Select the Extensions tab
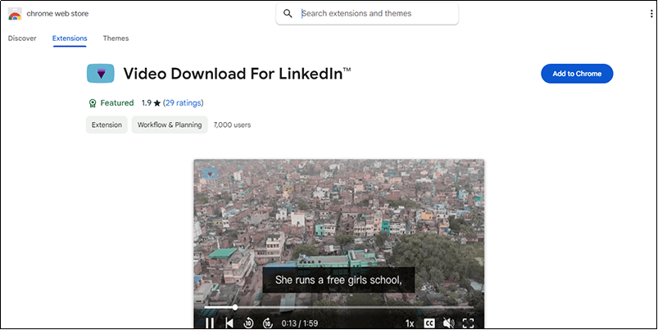658x330 pixels. click(x=70, y=38)
